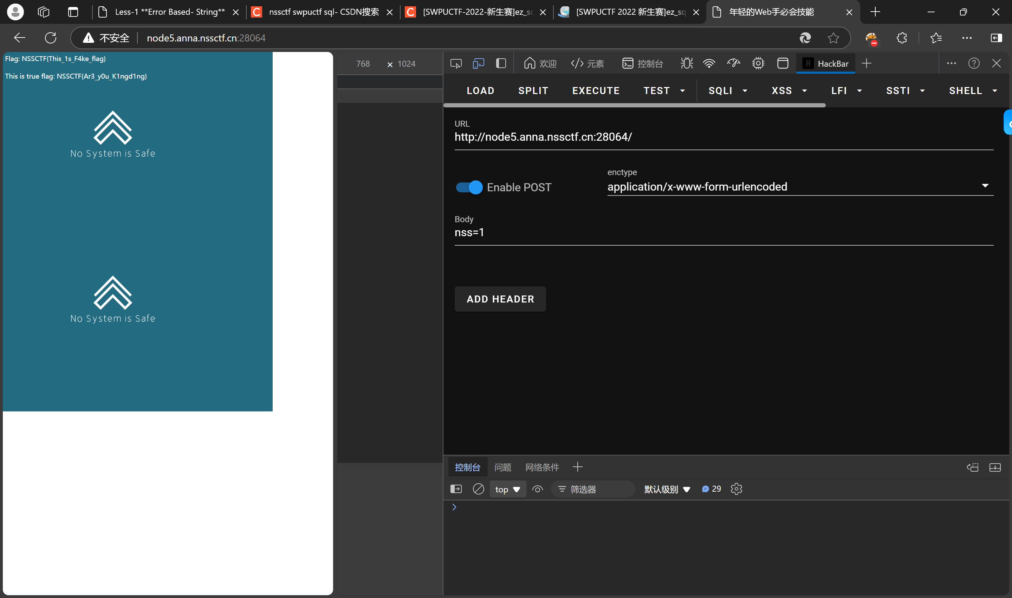This screenshot has height=598, width=1012.
Task: Add another tool with the plus icon
Action: 866,63
